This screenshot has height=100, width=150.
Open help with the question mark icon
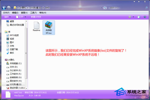[x=145, y=17]
